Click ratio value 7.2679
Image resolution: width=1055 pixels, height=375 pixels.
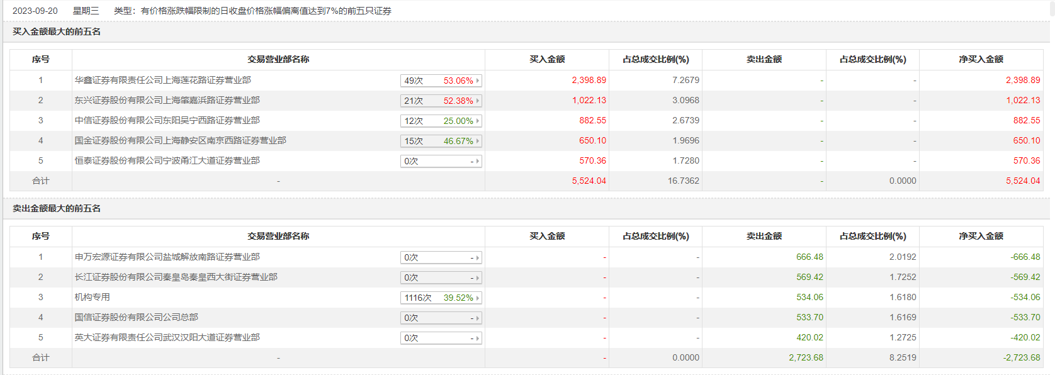(685, 80)
